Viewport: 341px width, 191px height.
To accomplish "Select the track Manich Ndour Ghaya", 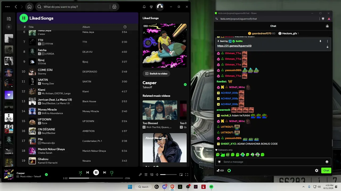I will pos(78,151).
